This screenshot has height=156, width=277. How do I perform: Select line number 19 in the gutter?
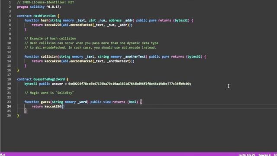click(x=9, y=84)
